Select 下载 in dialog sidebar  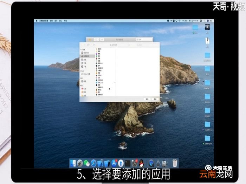[84, 67]
